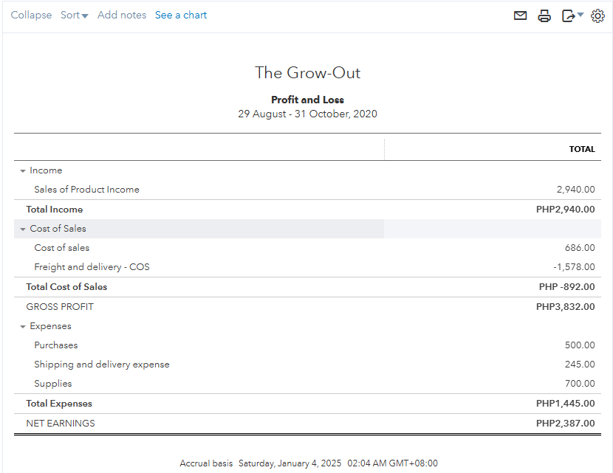The height and width of the screenshot is (473, 613).
Task: Click the email report envelope icon
Action: point(521,15)
